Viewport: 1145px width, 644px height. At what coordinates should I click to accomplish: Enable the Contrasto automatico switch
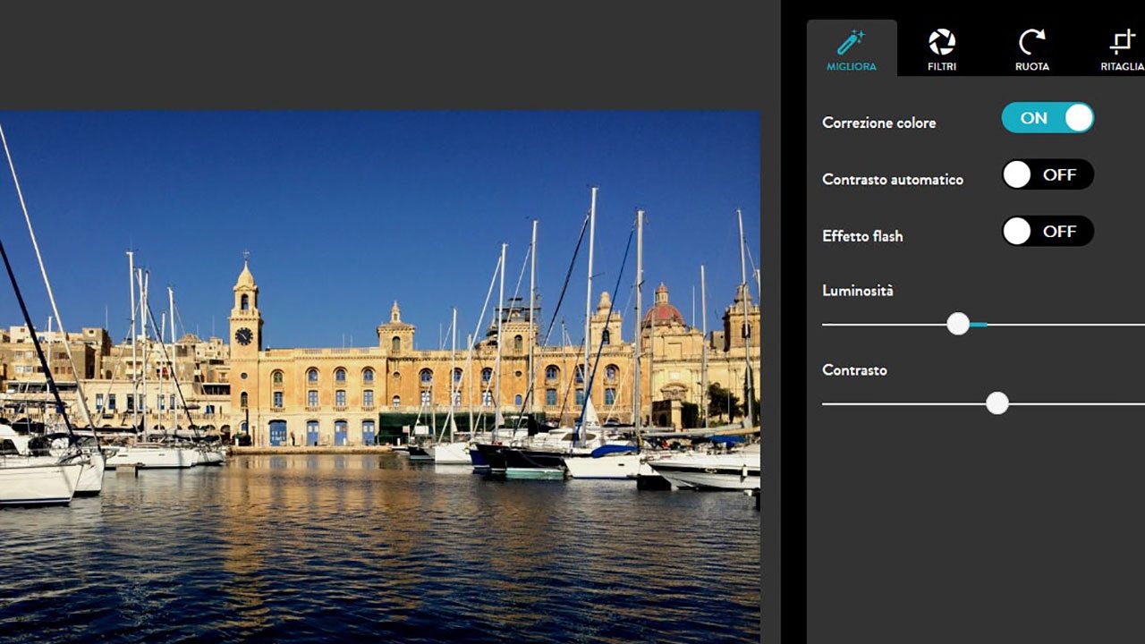click(x=1047, y=175)
